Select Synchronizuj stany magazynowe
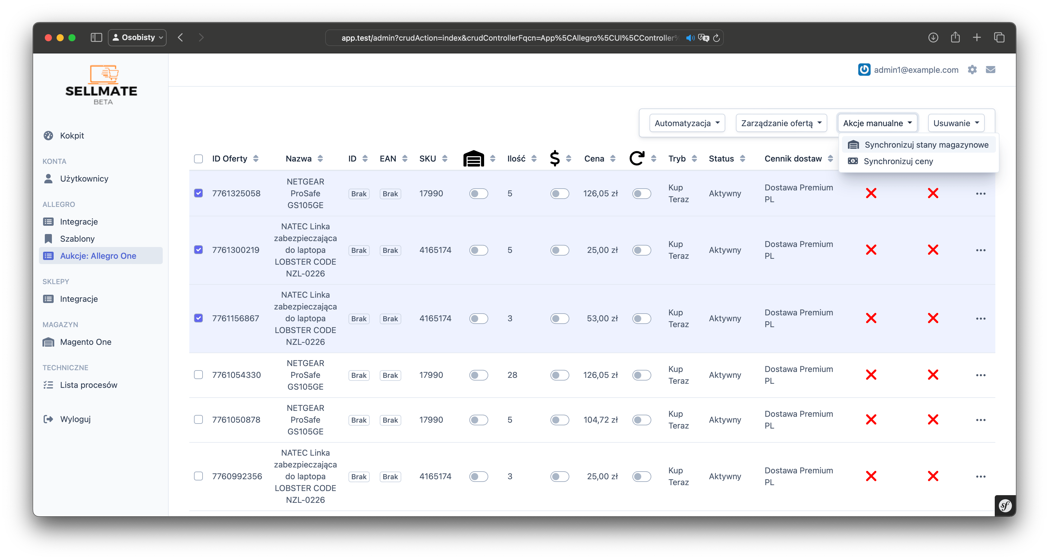 tap(919, 144)
